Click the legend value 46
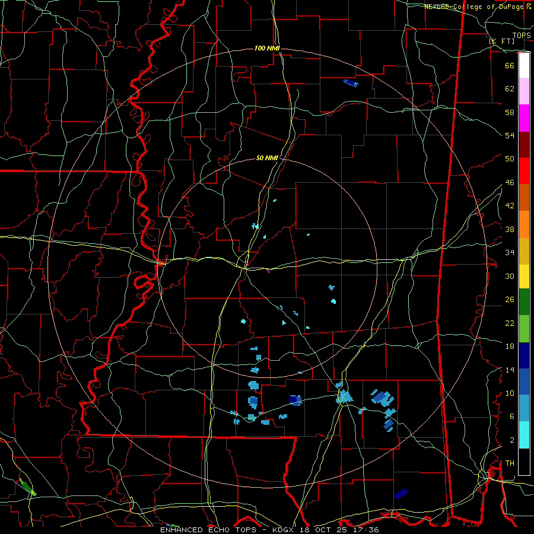The height and width of the screenshot is (534, 534). click(x=510, y=183)
